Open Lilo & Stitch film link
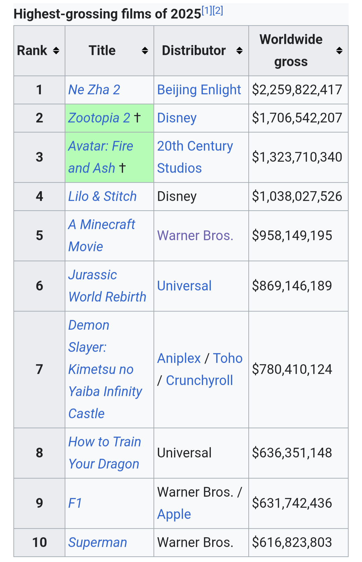This screenshot has width=362, height=562. click(103, 196)
